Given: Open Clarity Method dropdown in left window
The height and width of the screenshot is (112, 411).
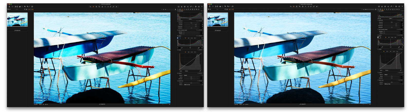Looking at the screenshot, I should click(193, 75).
